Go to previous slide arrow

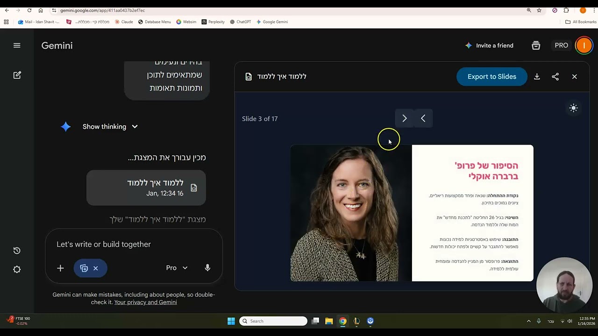tap(423, 119)
